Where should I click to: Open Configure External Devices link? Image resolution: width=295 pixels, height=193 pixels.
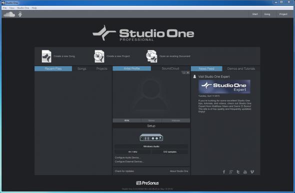tap(129, 162)
